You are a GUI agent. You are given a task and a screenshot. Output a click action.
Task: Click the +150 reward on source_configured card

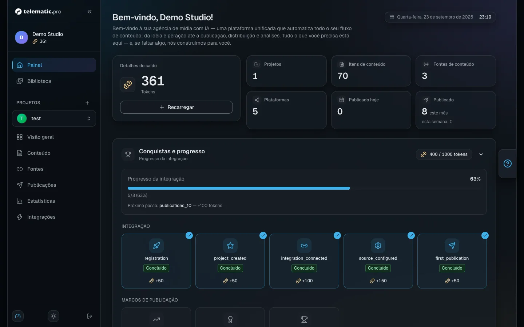[x=378, y=281]
